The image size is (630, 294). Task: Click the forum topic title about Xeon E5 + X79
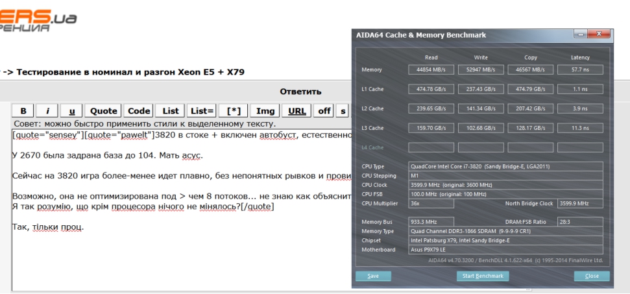tap(130, 72)
